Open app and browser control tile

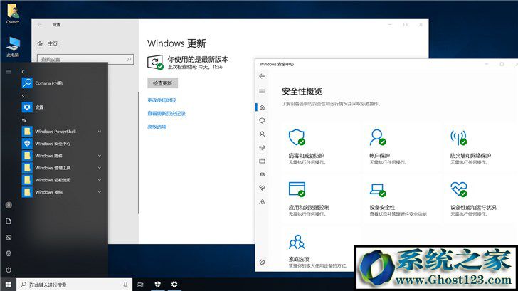tap(309, 199)
